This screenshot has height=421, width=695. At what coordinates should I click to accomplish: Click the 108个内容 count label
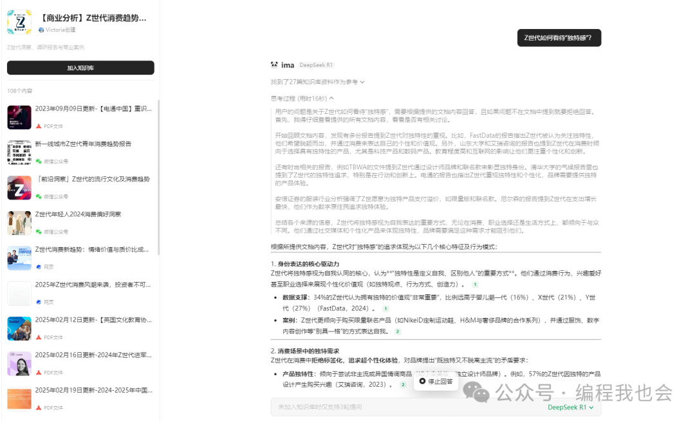coord(19,91)
